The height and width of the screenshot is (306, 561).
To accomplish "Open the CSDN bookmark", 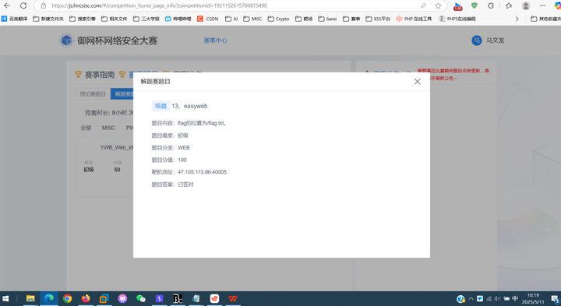I will click(x=208, y=19).
